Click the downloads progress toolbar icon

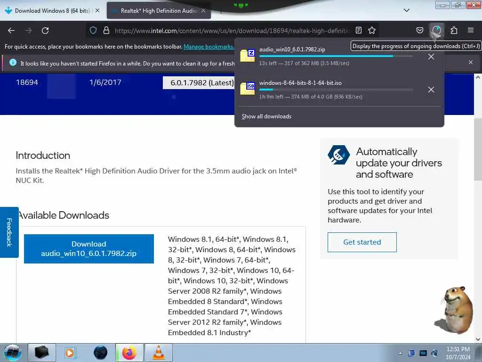click(x=437, y=30)
